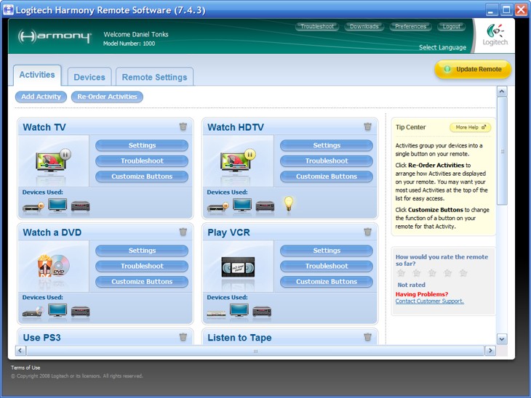Open Settings for Watch HDTV
This screenshot has height=398, width=531.
[x=327, y=145]
